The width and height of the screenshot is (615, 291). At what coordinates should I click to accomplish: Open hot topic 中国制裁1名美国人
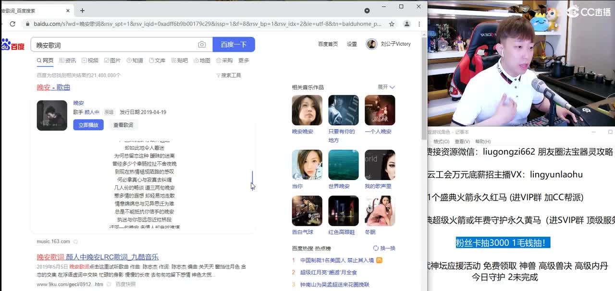(x=337, y=260)
